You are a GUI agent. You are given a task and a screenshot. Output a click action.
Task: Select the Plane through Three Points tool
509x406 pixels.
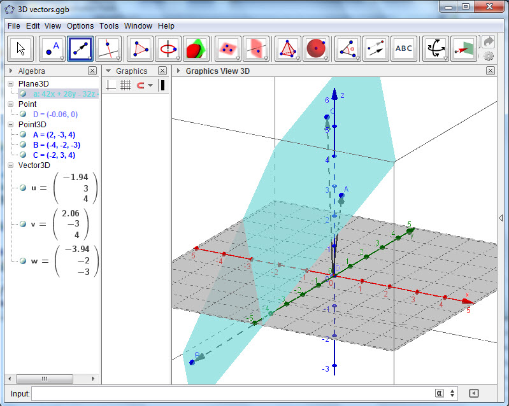228,49
